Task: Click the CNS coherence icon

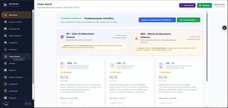Action: 112,65
